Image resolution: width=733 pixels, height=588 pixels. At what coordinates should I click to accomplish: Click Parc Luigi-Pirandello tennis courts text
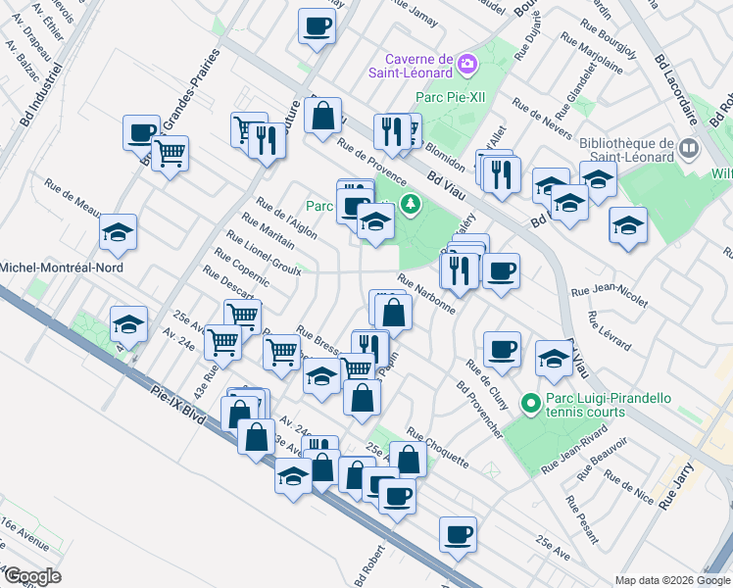[x=609, y=406]
